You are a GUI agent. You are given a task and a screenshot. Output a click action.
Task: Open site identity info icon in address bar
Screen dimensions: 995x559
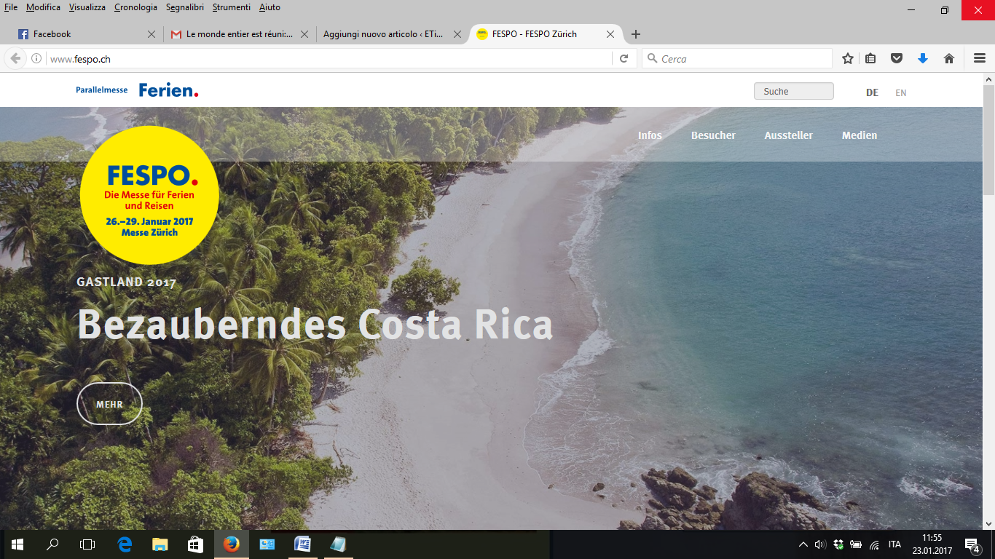[x=36, y=59]
